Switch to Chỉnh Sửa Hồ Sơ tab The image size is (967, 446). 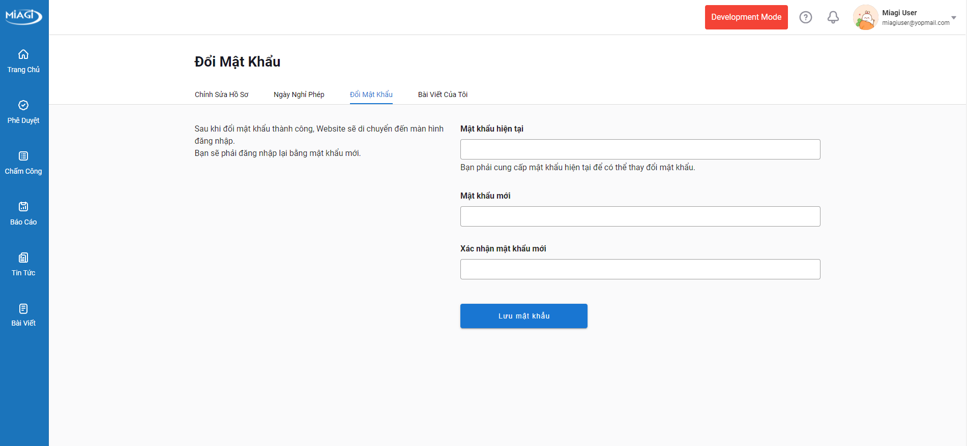[x=221, y=94]
